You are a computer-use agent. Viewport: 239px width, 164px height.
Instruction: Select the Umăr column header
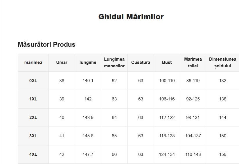pyautogui.click(x=62, y=62)
